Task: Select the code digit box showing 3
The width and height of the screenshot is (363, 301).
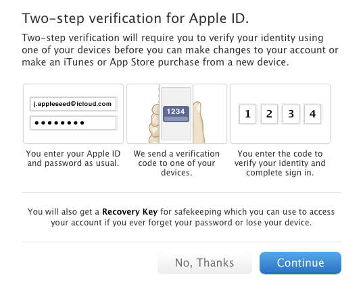Action: coord(291,114)
